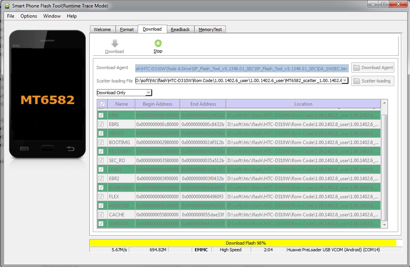Select the CACHE name cell
Image resolution: width=410 pixels, height=267 pixels.
121,214
